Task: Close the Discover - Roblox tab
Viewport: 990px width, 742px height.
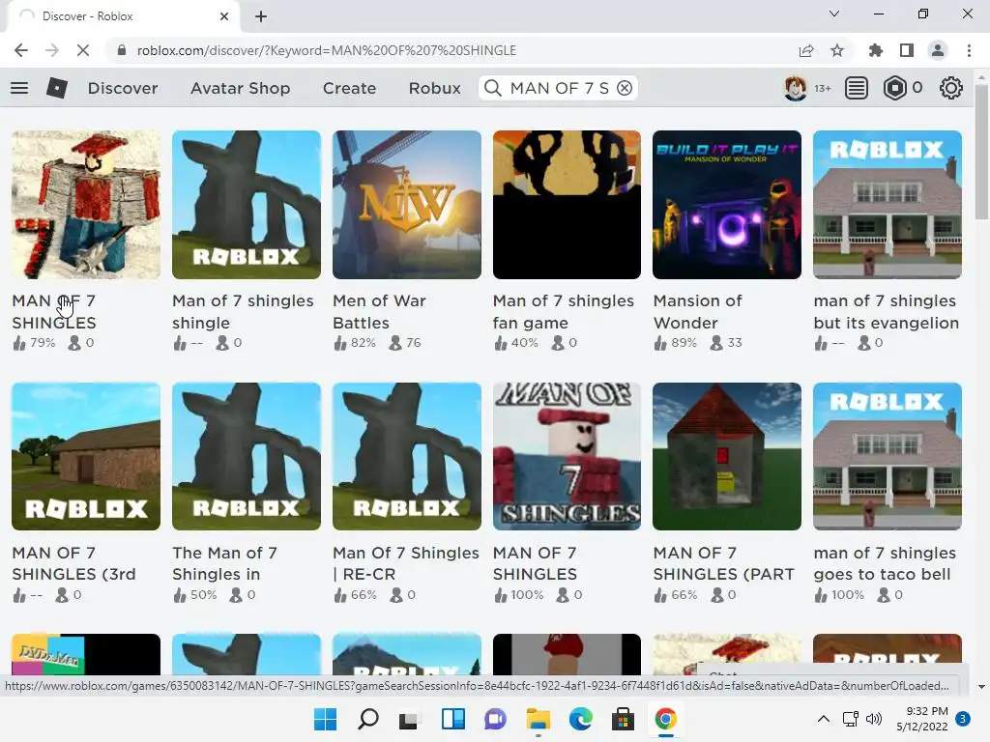Action: 224,16
